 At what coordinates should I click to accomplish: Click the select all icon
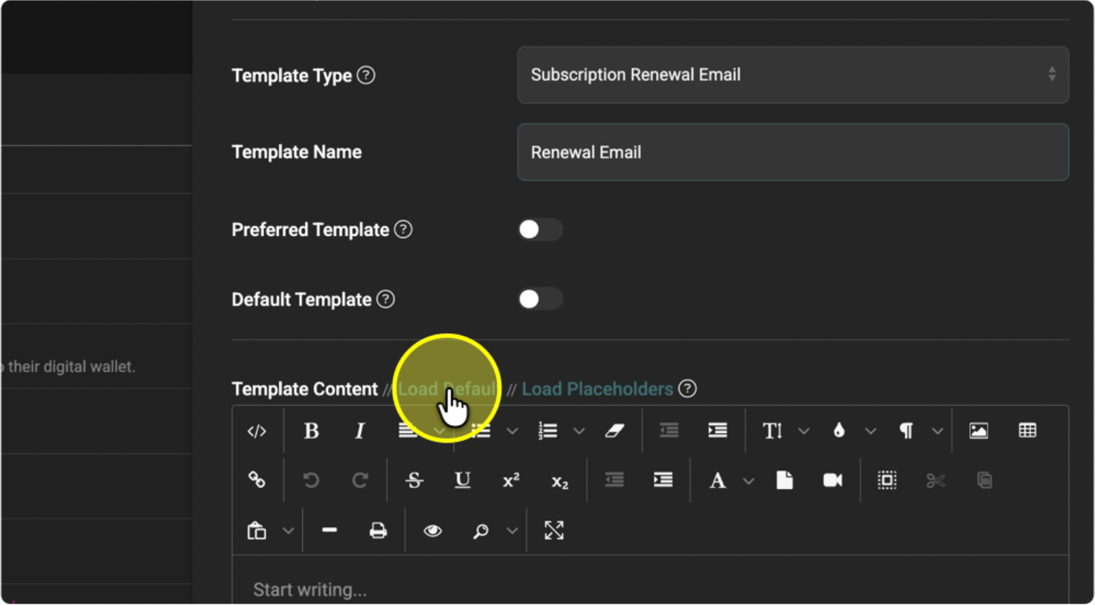click(x=887, y=480)
